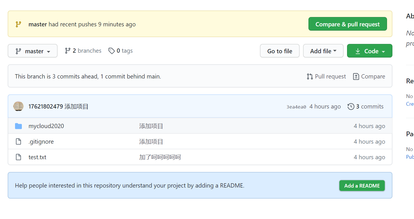Click the committer avatar thumbnail
This screenshot has width=414, height=219.
[x=18, y=106]
